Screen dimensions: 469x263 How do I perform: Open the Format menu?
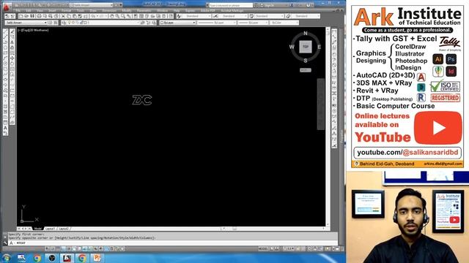point(66,11)
